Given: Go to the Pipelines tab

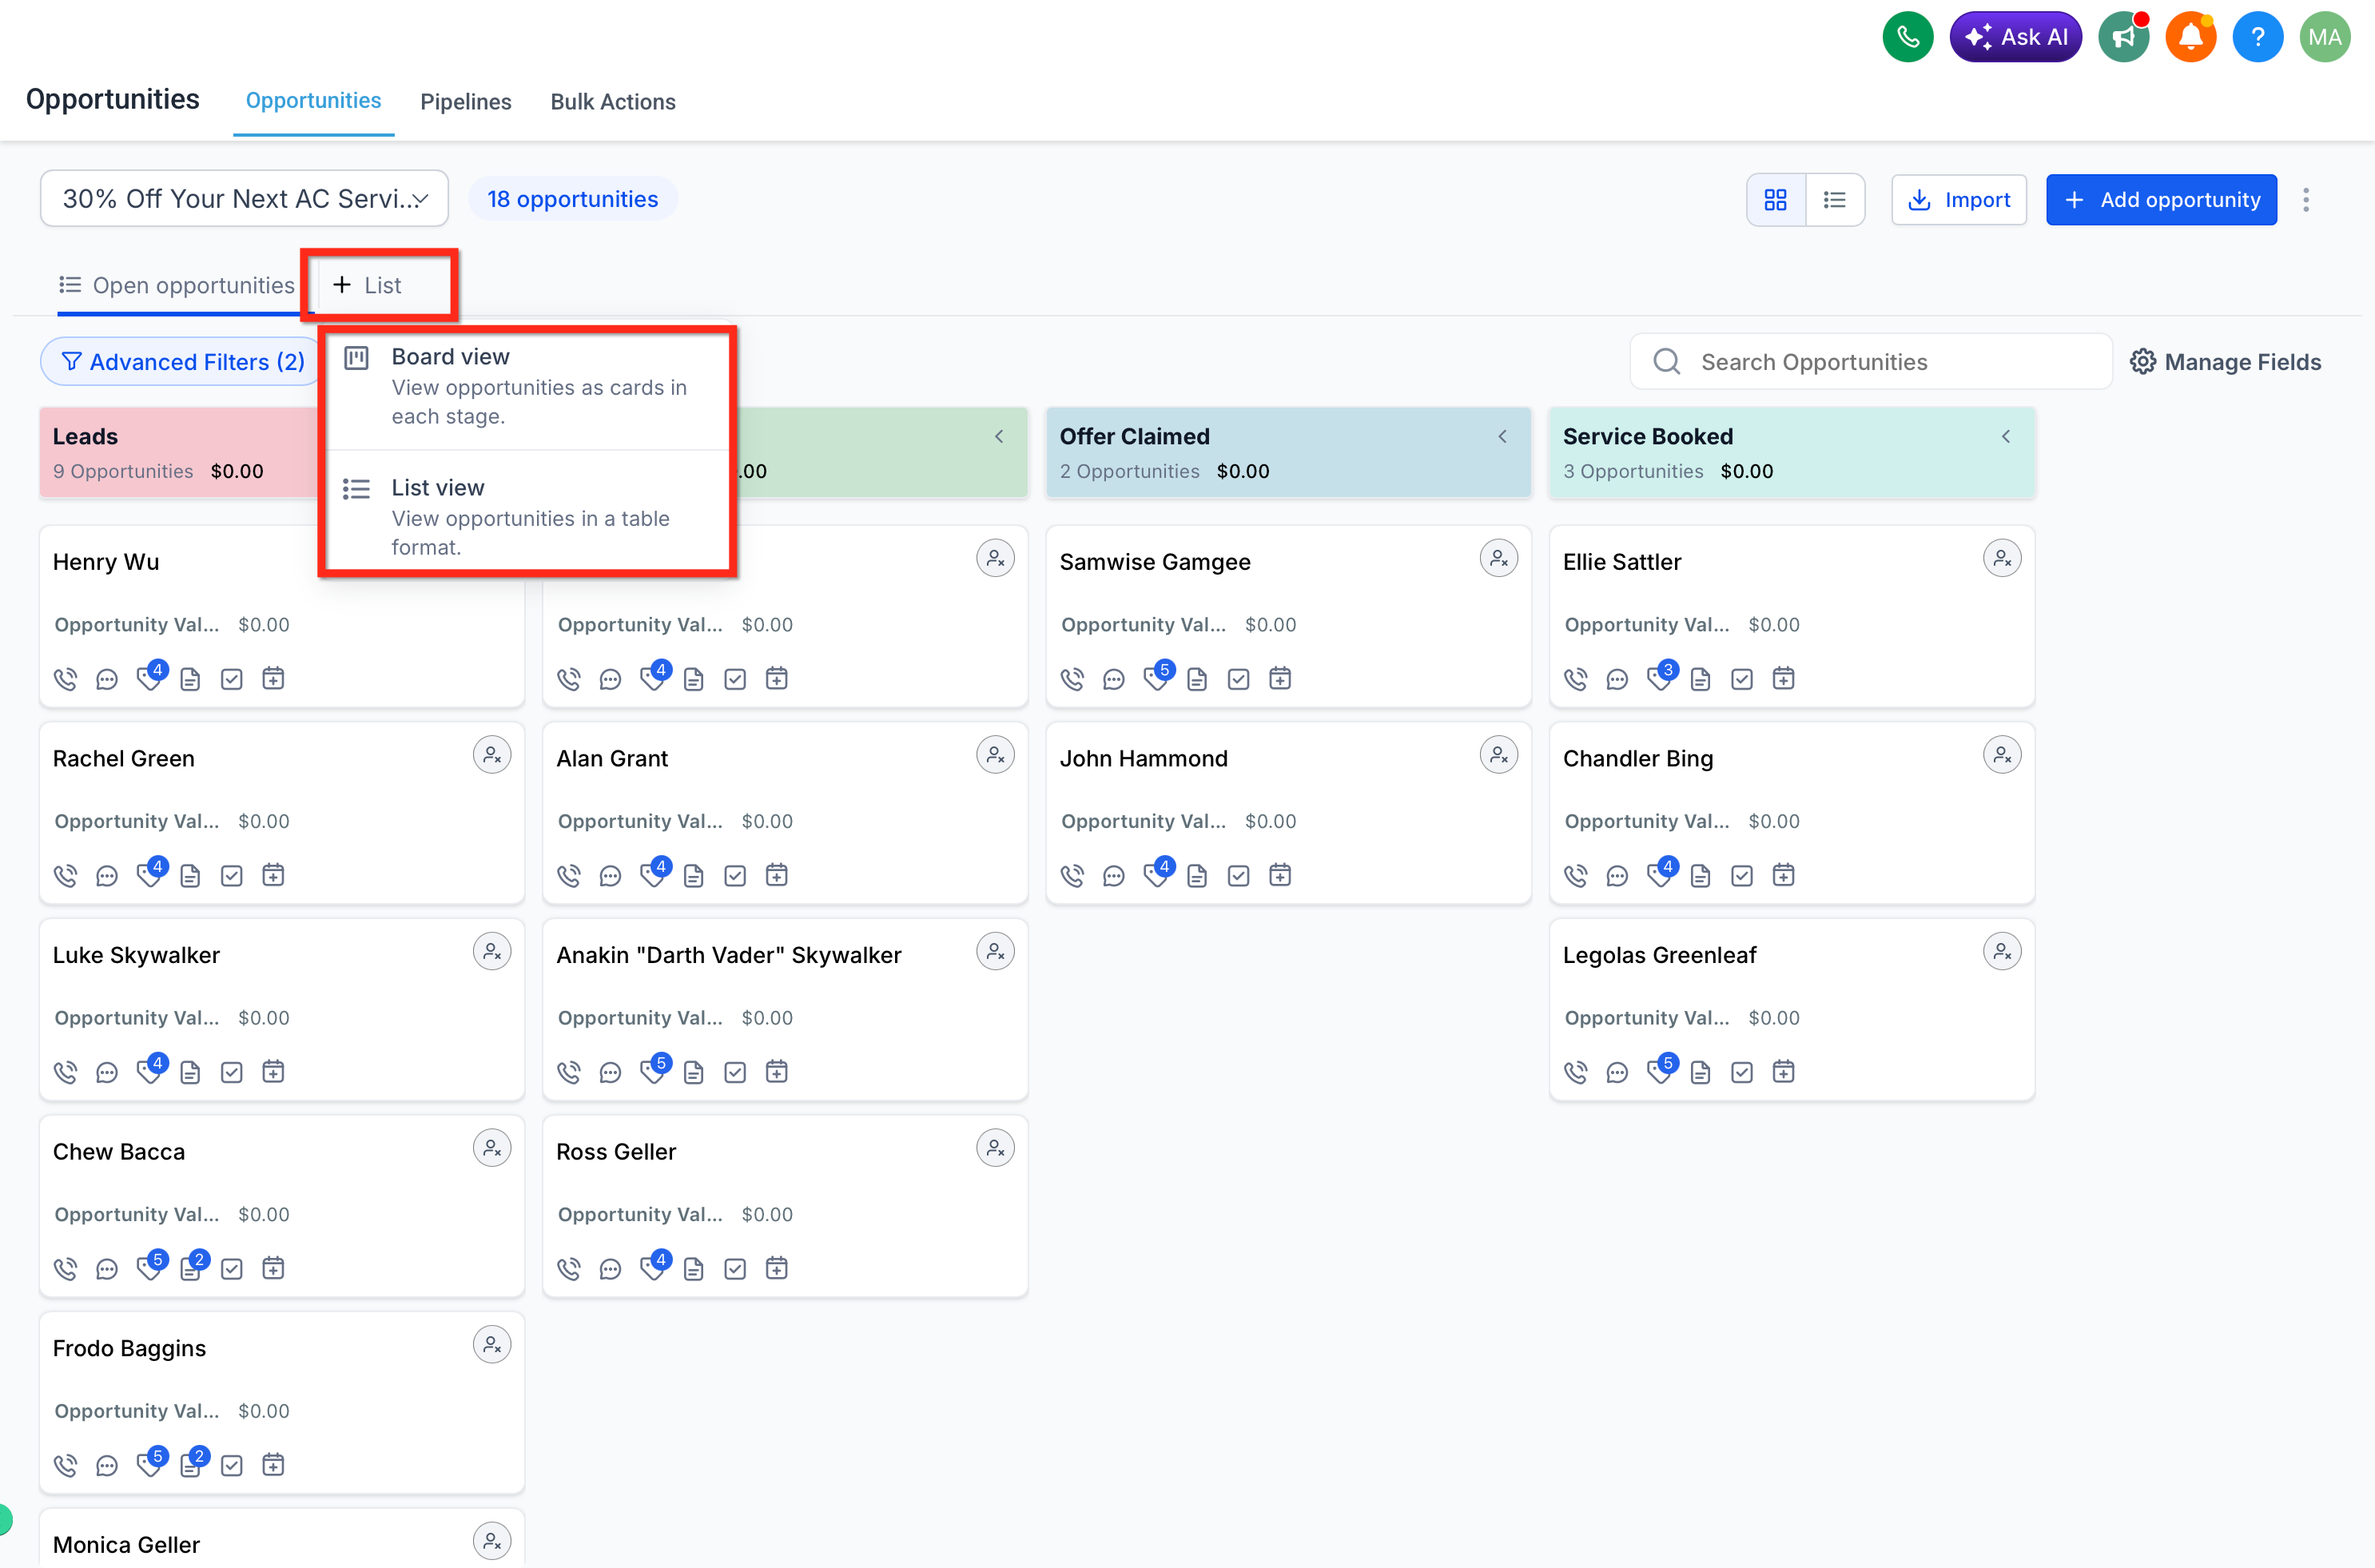Looking at the screenshot, I should 465,102.
